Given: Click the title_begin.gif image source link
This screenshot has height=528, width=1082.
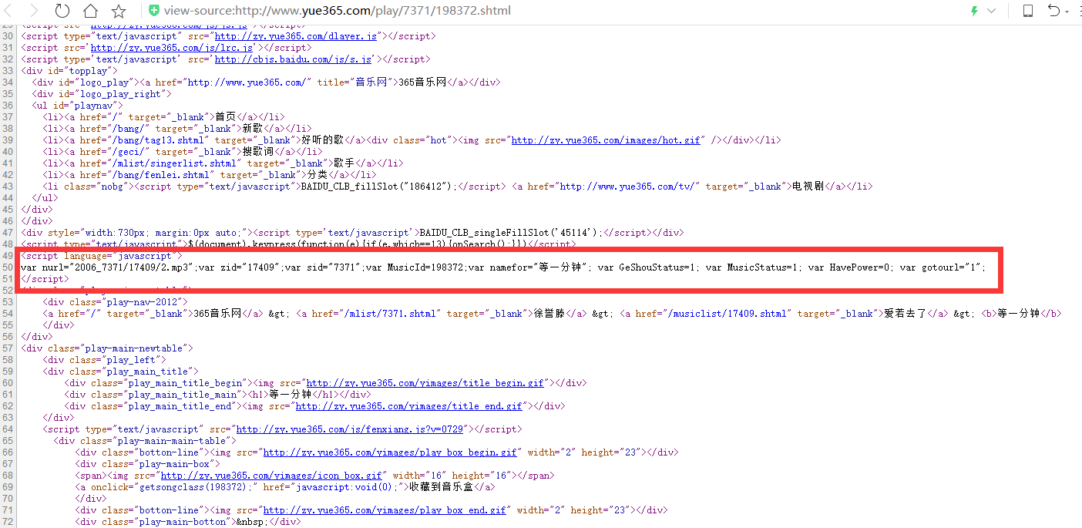Looking at the screenshot, I should tap(425, 383).
